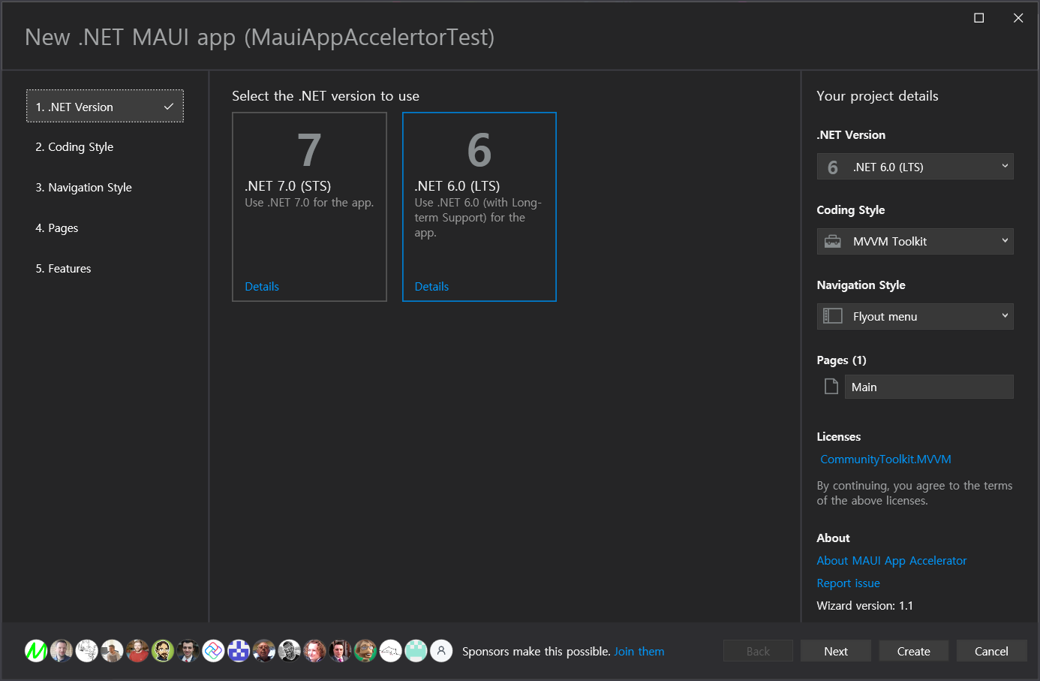
Task: Open the CommunityToolkit.MVVM license link
Action: click(x=885, y=460)
